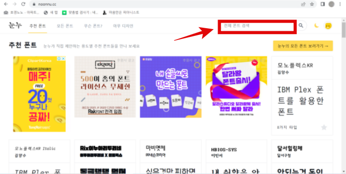Open the Chrome profile avatar
The image size is (346, 174).
(x=331, y=4)
